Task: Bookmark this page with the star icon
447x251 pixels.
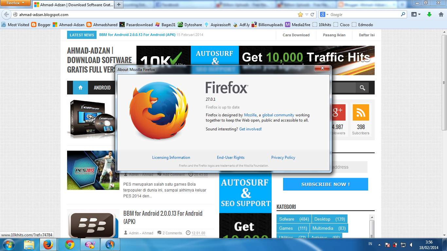Action: [300, 15]
